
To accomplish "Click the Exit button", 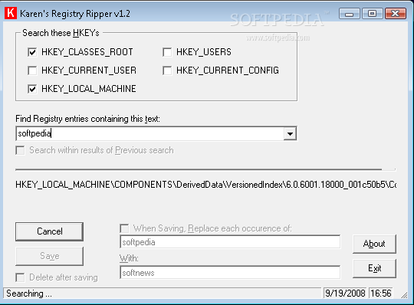I will pos(374,268).
